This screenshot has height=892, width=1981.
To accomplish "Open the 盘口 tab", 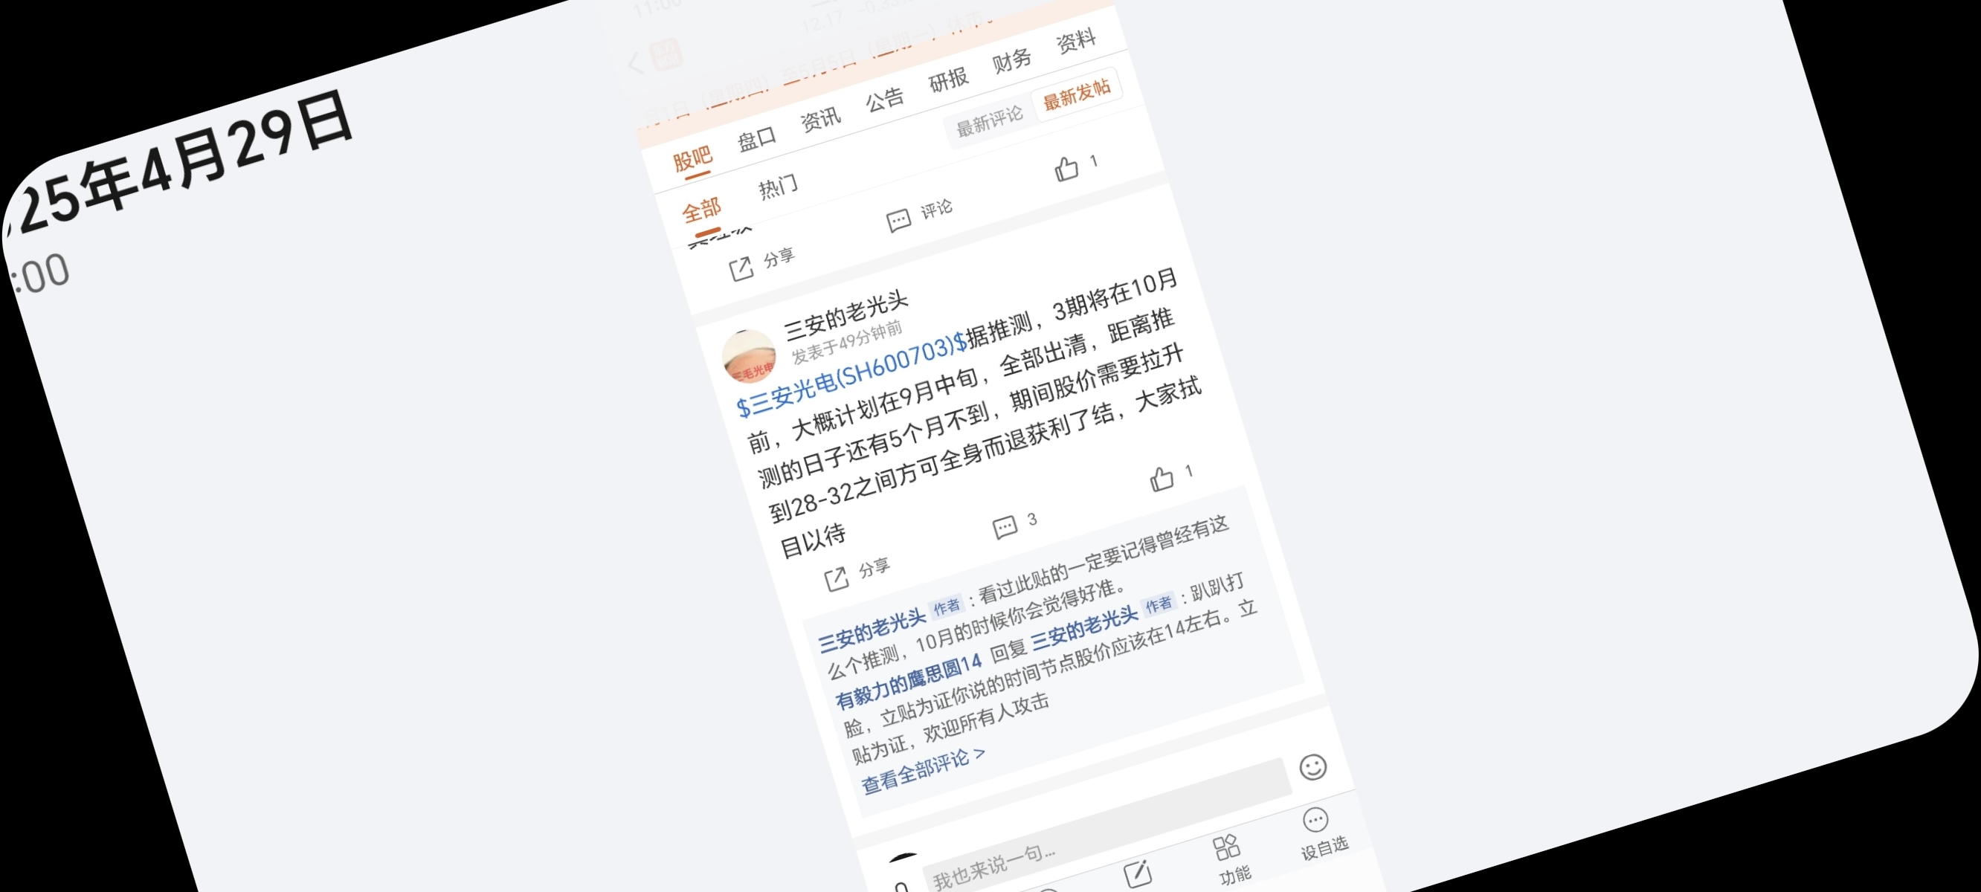I will click(x=756, y=139).
